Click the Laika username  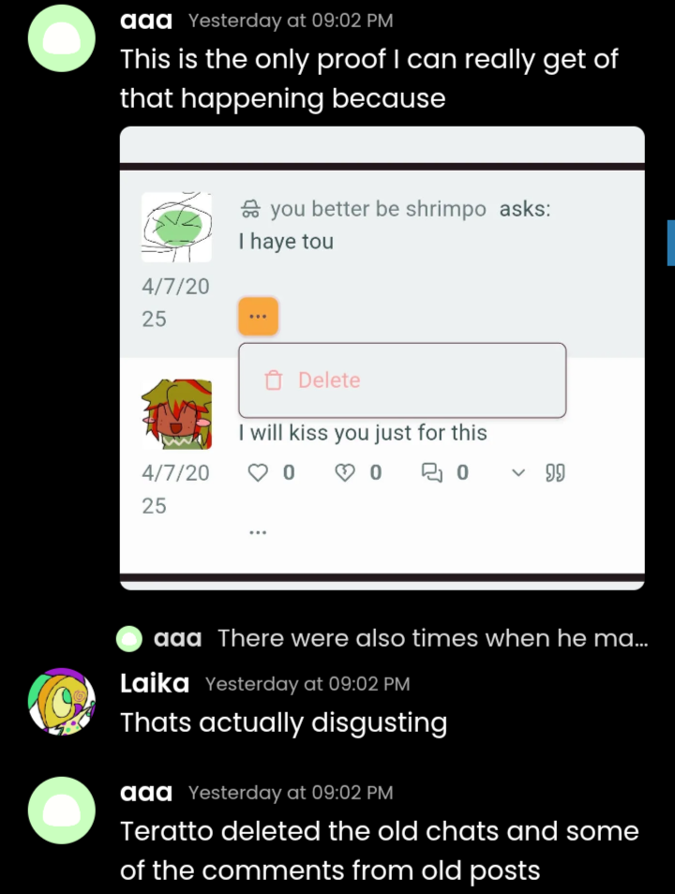(x=155, y=683)
